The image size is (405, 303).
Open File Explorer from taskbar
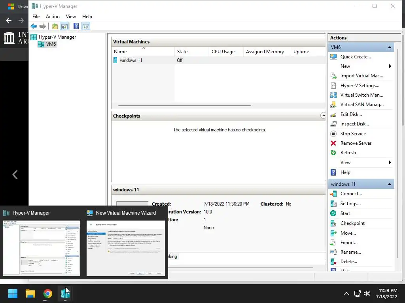pos(30,294)
